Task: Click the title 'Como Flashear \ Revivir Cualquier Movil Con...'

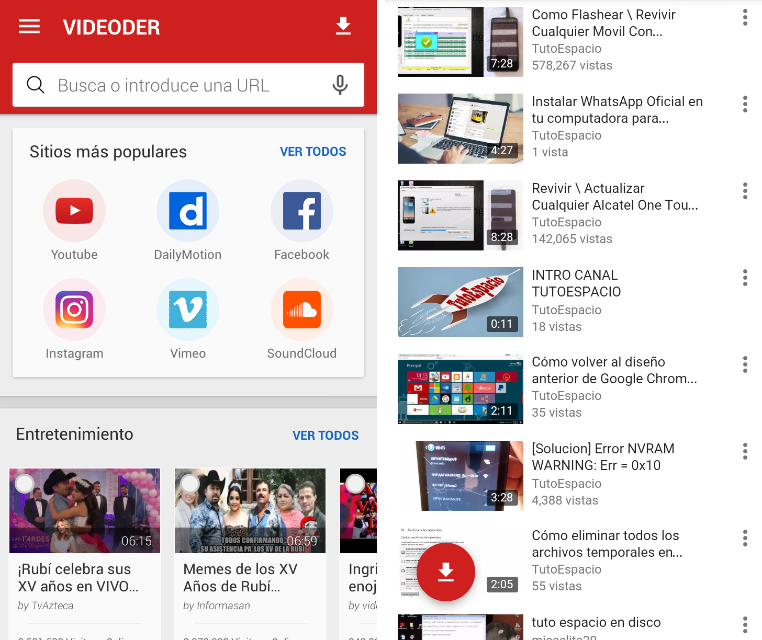Action: click(x=603, y=23)
